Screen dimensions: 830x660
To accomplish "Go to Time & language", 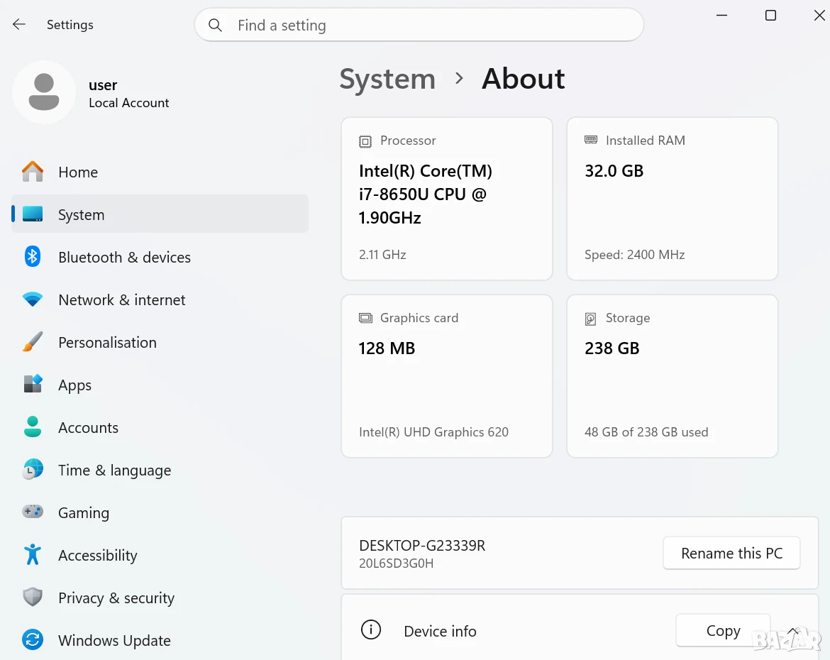I will [160, 470].
